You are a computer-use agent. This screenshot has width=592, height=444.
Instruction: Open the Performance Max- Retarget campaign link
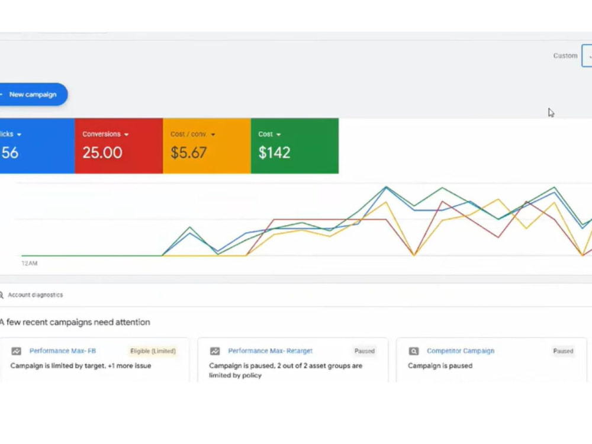coord(271,350)
